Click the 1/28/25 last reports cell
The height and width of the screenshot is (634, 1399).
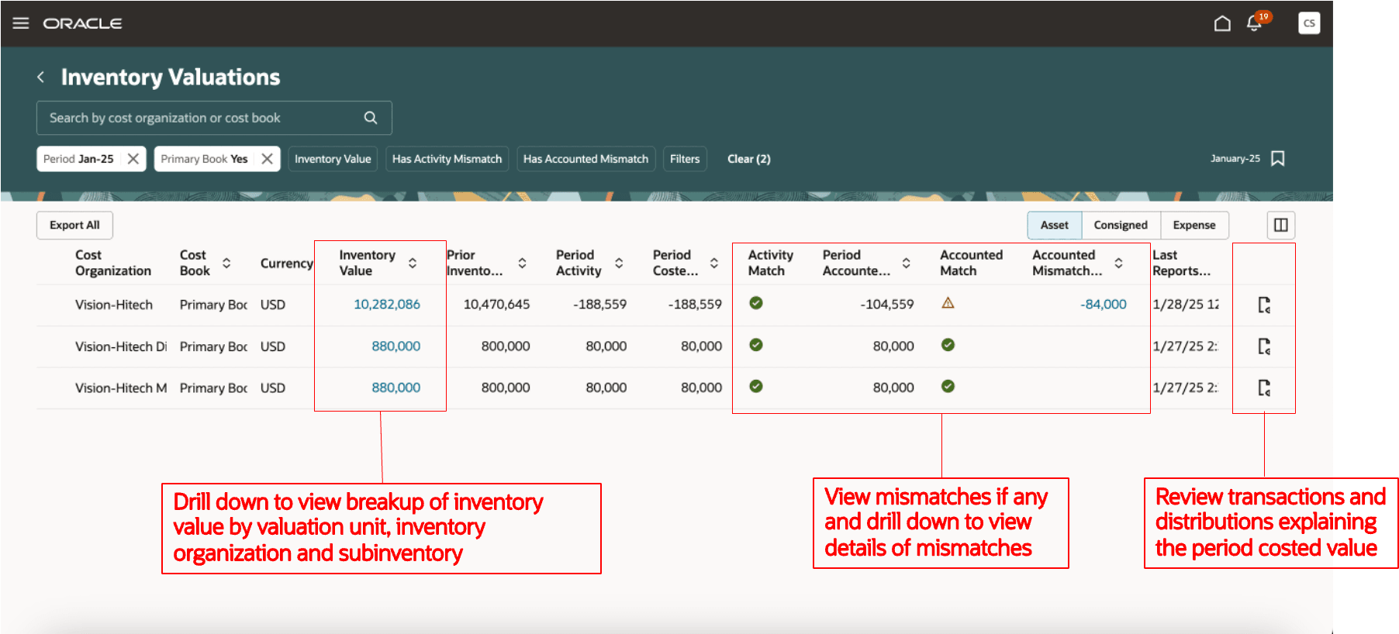1185,305
